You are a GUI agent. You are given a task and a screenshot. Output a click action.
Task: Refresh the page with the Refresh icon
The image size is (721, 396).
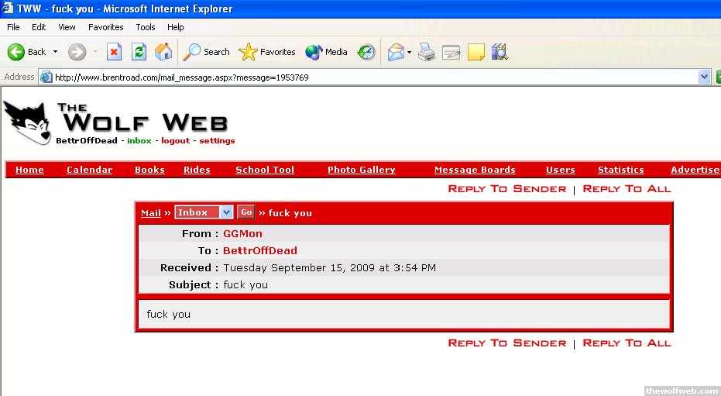pos(139,52)
